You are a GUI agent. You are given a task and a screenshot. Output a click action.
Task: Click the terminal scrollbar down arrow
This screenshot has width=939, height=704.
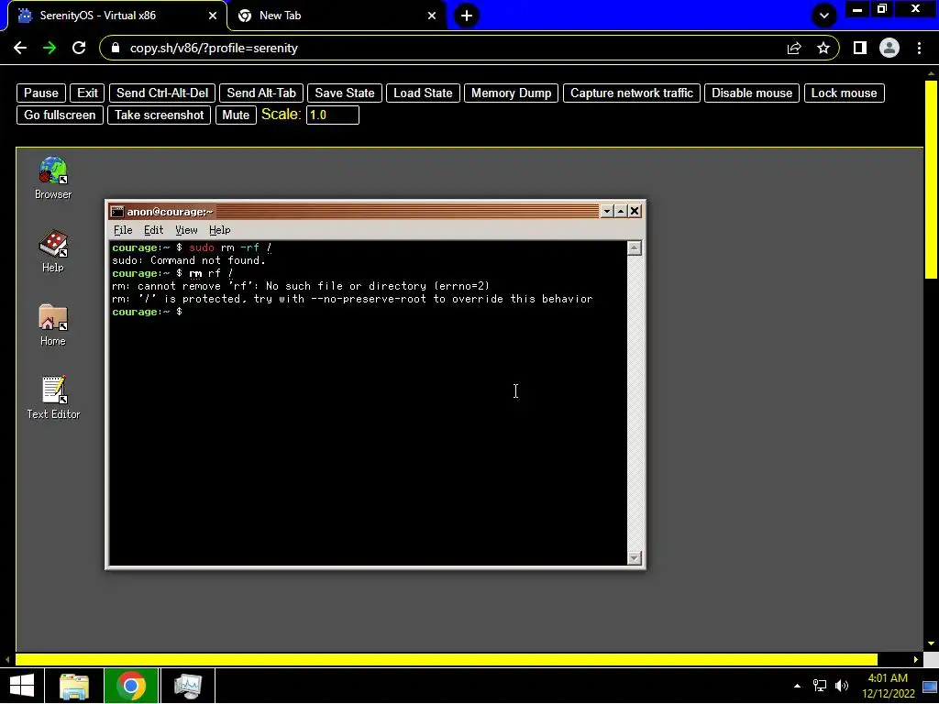coord(635,558)
